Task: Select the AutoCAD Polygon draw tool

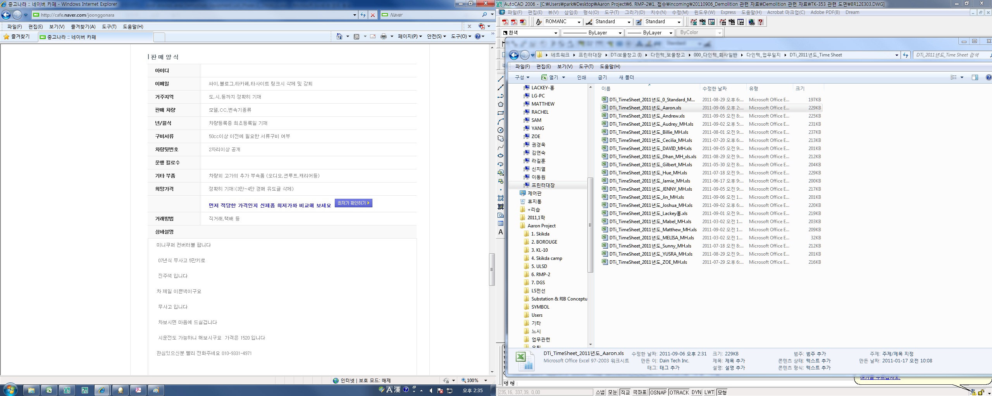Action: point(501,104)
